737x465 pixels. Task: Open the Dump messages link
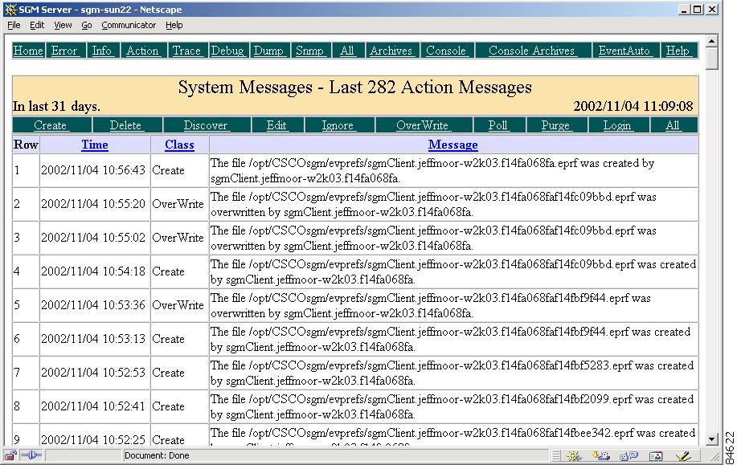(268, 51)
